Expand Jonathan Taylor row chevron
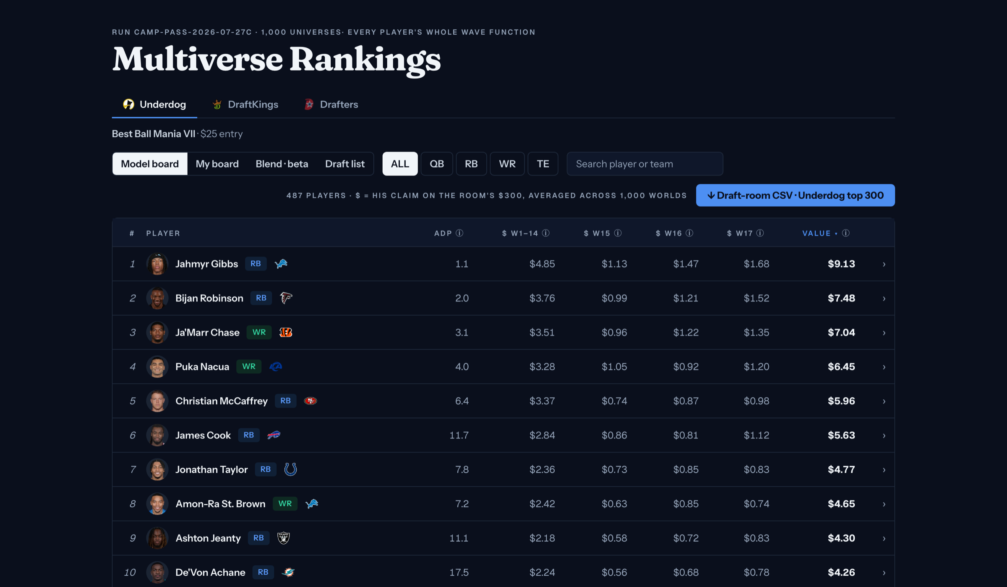This screenshot has width=1007, height=587. [x=884, y=470]
